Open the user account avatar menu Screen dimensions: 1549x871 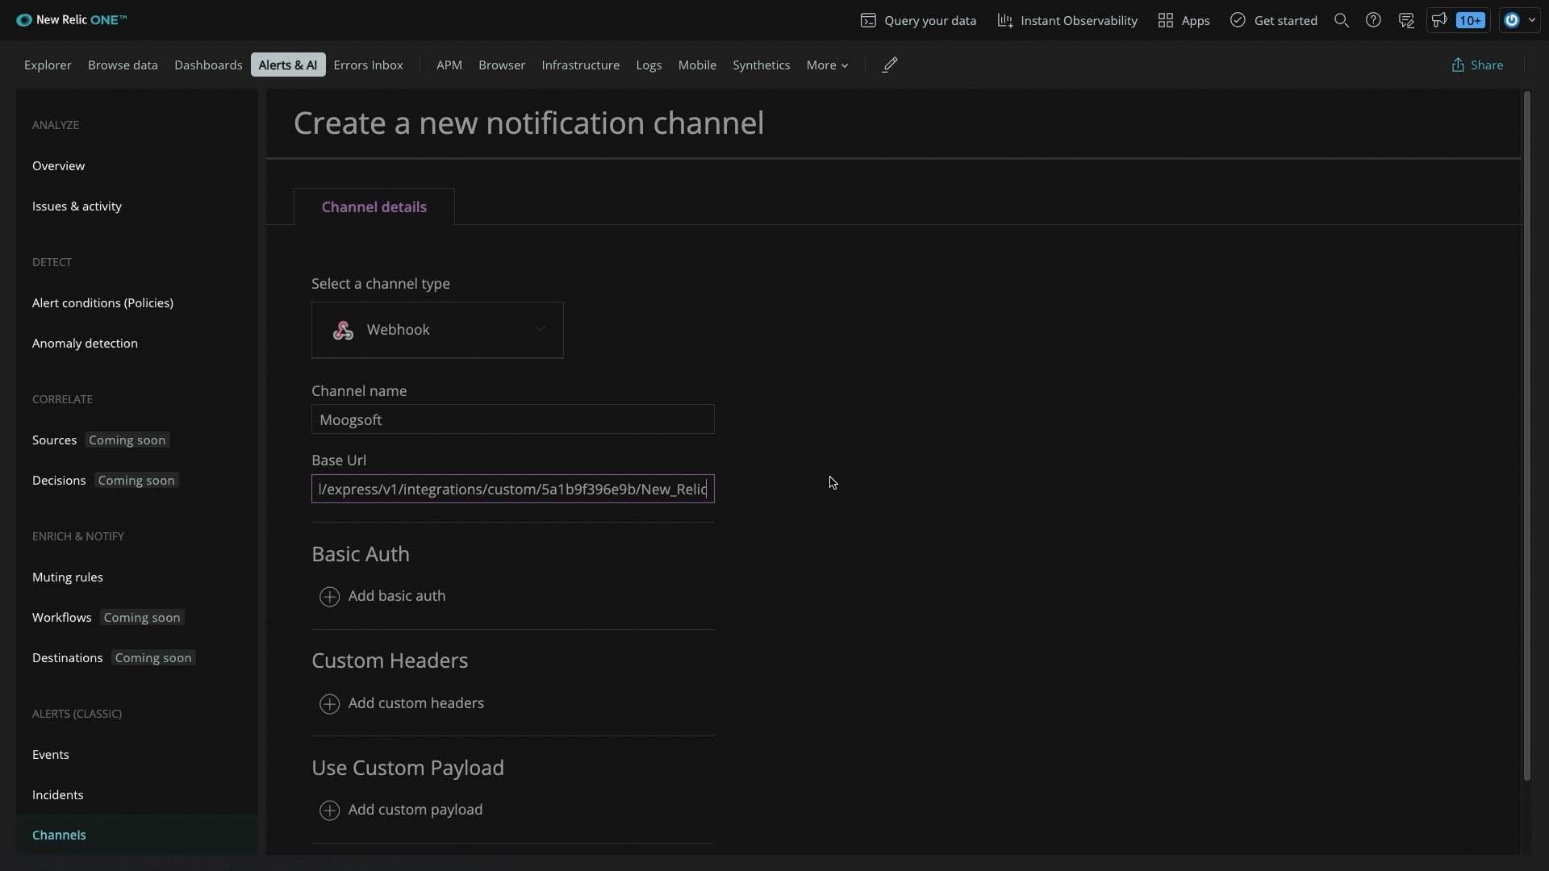(x=1520, y=20)
